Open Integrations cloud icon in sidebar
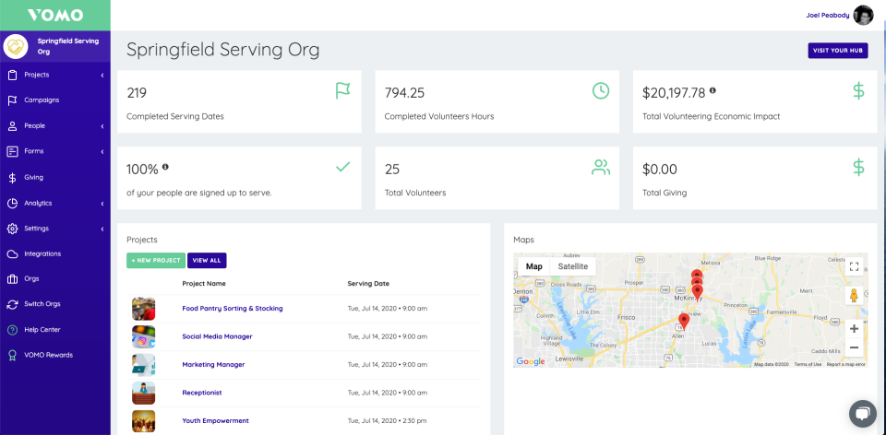This screenshot has height=435, width=886. pos(13,253)
